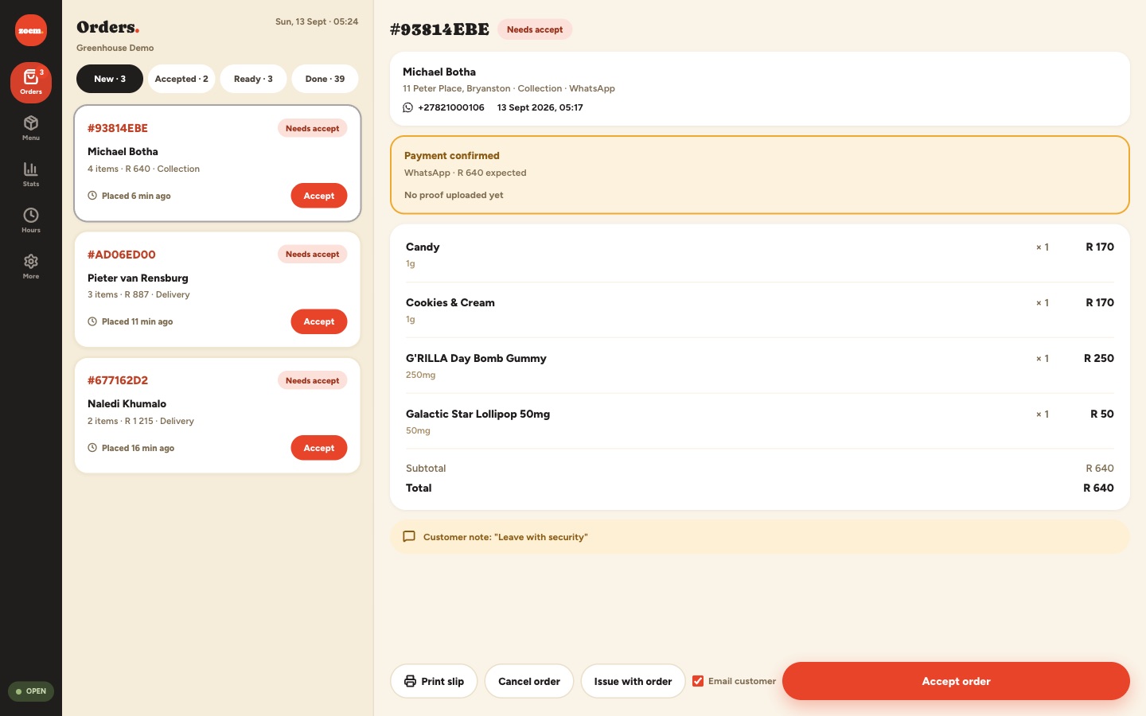Select Pieter van Rensburg order card

pyautogui.click(x=217, y=290)
